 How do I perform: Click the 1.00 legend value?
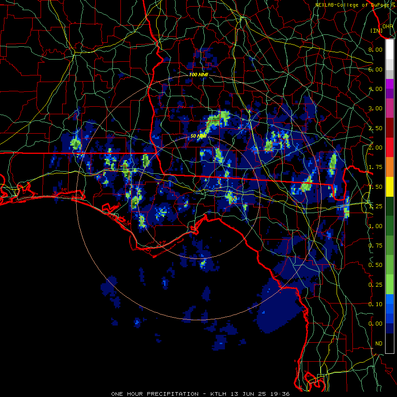pyautogui.click(x=375, y=226)
